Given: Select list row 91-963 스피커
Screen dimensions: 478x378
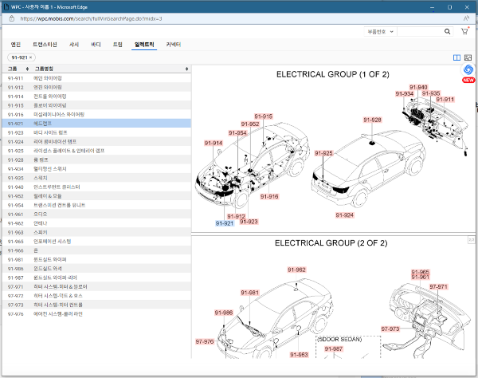Looking at the screenshot, I should (96, 233).
